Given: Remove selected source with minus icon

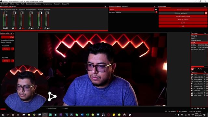Looking at the screenshot, I should (195, 109).
